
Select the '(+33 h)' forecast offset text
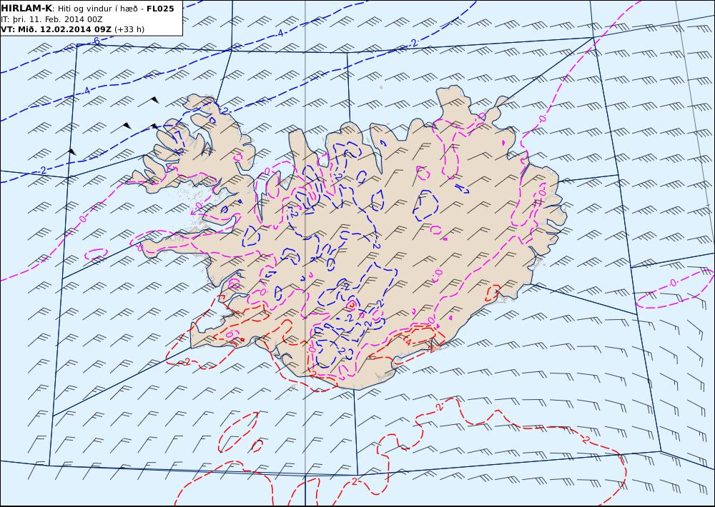point(129,29)
